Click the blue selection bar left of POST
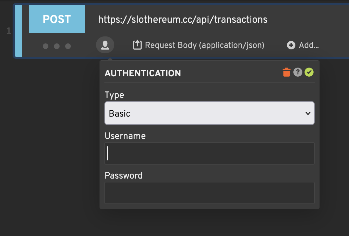 (18, 31)
